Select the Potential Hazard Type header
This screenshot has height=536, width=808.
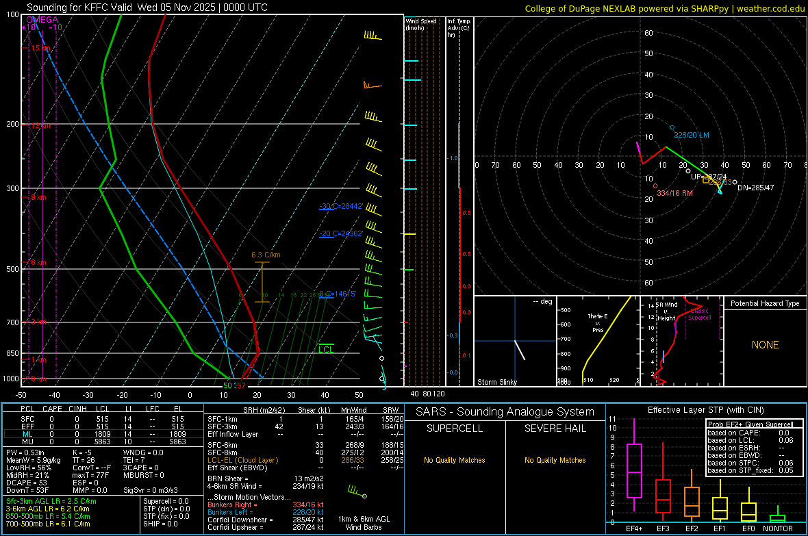pyautogui.click(x=765, y=303)
